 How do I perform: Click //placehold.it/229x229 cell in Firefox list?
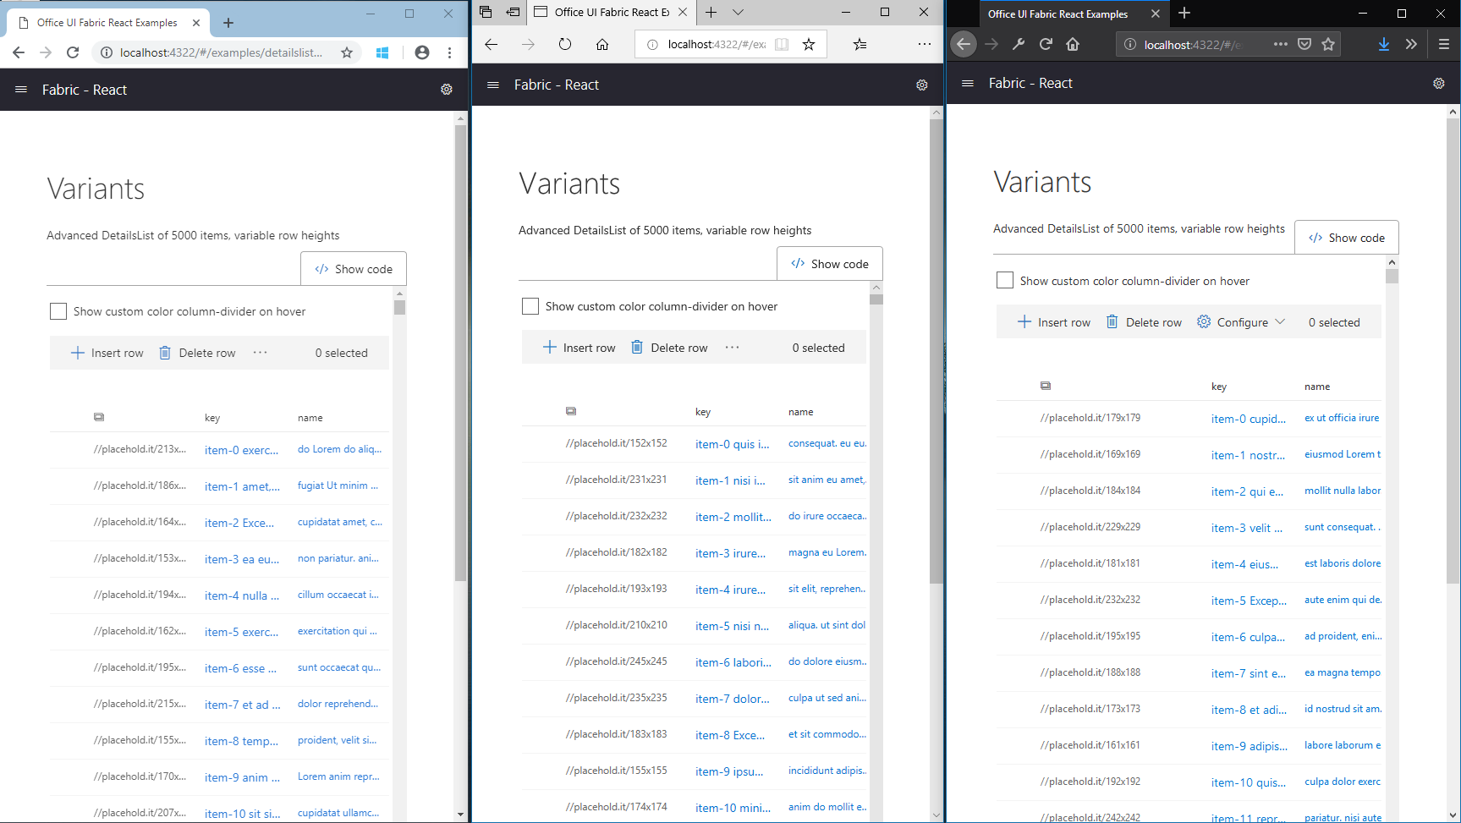click(1090, 527)
